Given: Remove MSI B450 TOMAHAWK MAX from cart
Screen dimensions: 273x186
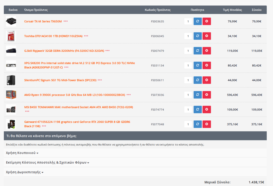Looking at the screenshot, I should pyautogui.click(x=207, y=110).
